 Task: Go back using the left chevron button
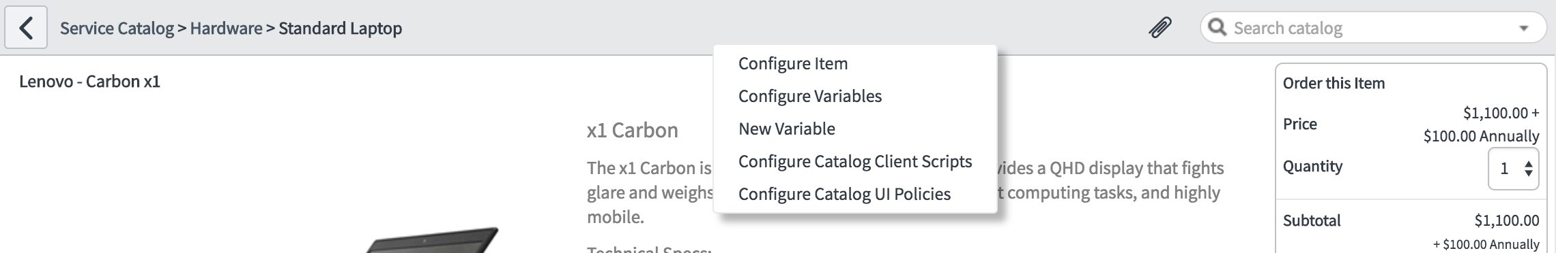pyautogui.click(x=26, y=28)
